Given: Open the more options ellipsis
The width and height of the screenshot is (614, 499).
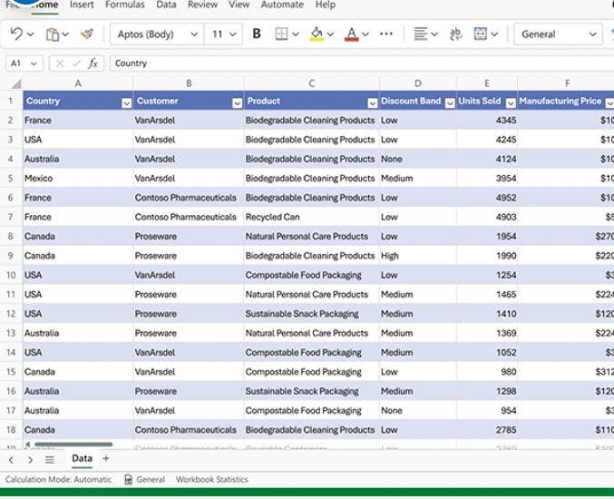Looking at the screenshot, I should (x=386, y=34).
